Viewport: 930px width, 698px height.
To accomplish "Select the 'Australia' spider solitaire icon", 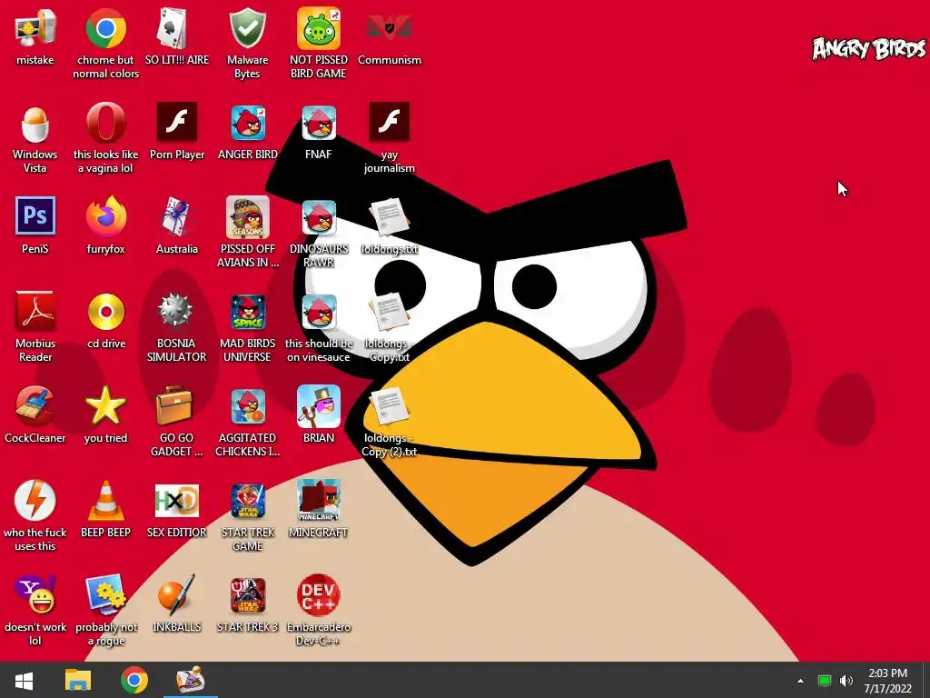I will tap(177, 216).
